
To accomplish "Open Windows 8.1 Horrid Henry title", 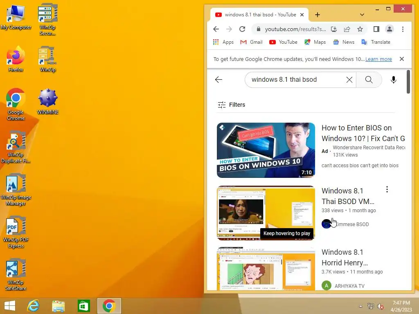I will pos(345,258).
